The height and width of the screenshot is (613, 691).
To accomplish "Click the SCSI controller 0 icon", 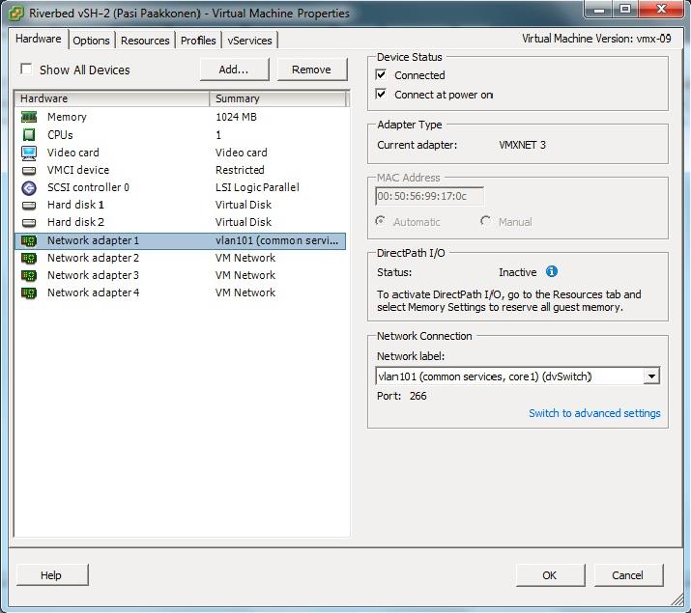I will coord(29,188).
